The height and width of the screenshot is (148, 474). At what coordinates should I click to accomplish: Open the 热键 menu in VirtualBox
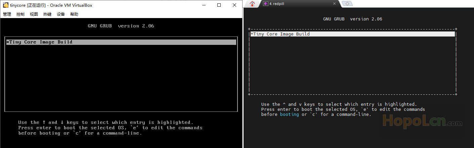click(x=47, y=14)
